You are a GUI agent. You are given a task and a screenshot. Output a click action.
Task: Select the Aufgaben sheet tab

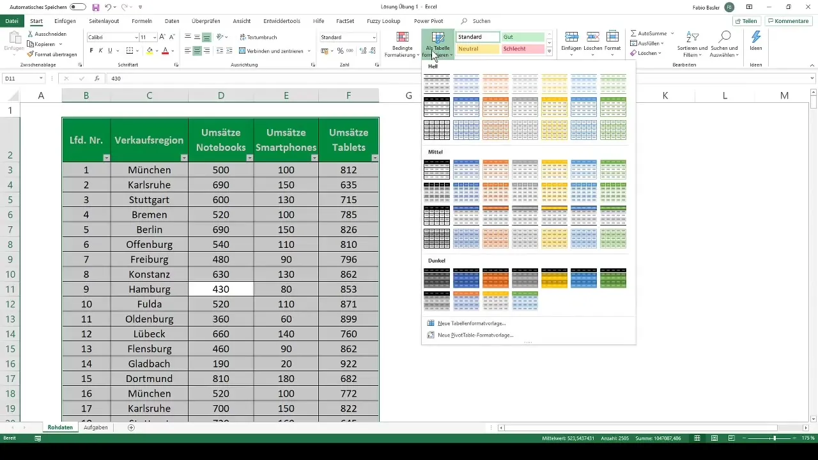96,427
